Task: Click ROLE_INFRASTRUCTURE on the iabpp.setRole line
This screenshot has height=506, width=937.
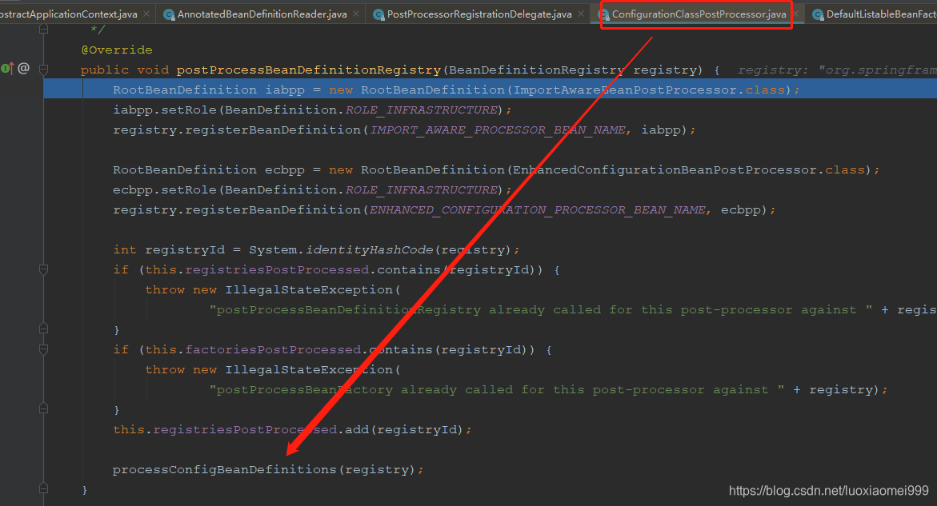Action: click(x=421, y=110)
